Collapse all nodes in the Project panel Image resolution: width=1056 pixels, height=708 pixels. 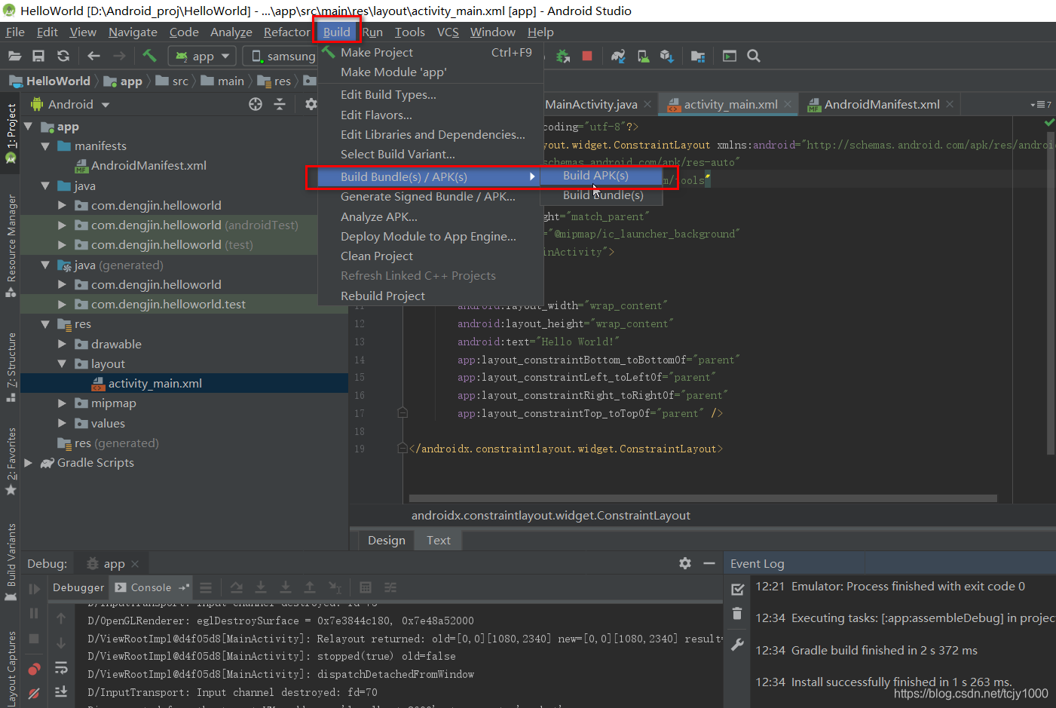(x=280, y=105)
